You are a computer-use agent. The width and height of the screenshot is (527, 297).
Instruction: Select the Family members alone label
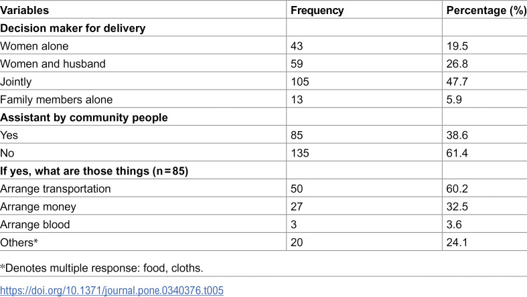(56, 100)
